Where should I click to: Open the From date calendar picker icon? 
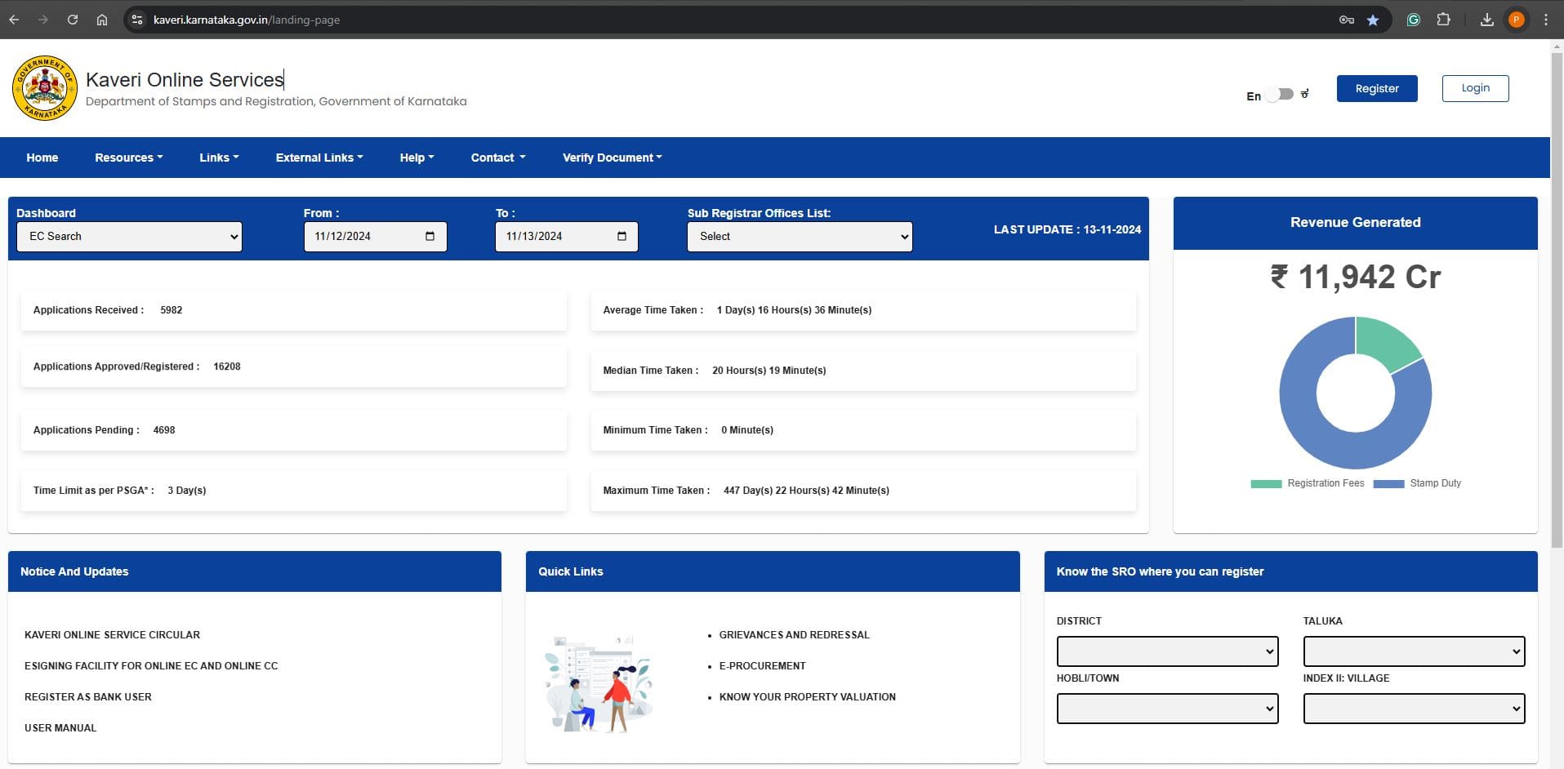(x=430, y=237)
